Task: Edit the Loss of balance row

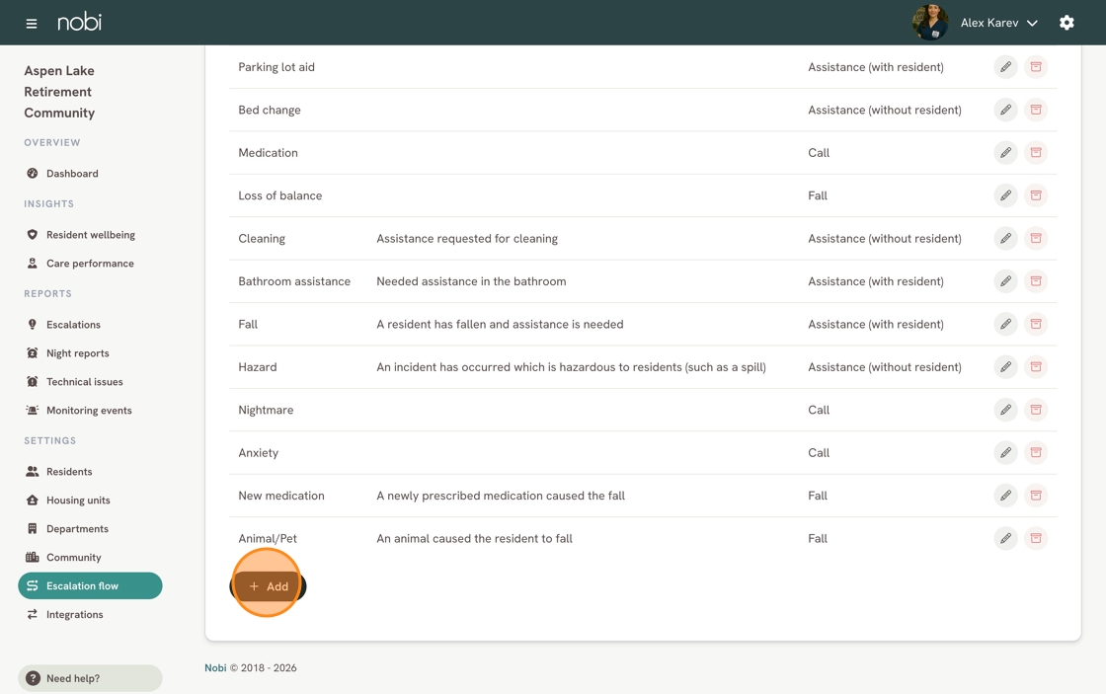Action: tap(1006, 195)
